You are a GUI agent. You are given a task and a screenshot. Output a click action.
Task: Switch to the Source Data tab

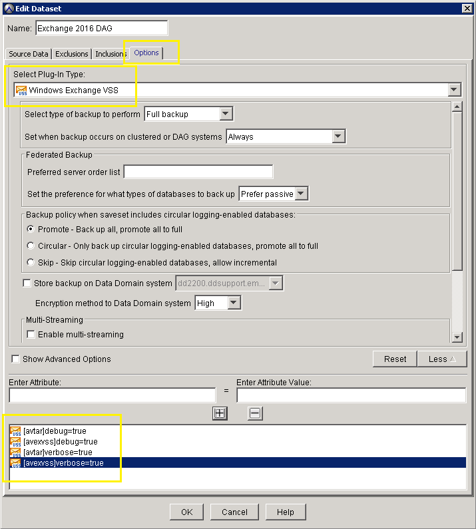29,54
